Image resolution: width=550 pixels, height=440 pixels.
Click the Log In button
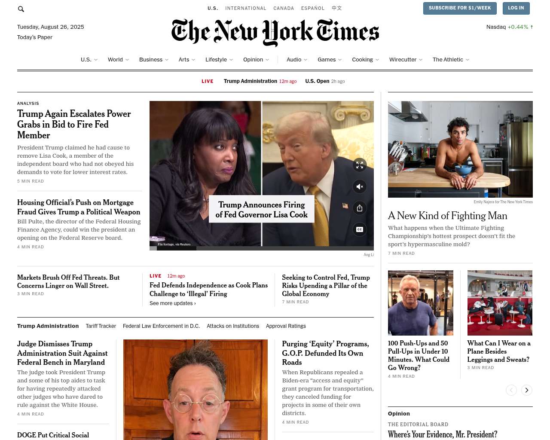coord(516,8)
